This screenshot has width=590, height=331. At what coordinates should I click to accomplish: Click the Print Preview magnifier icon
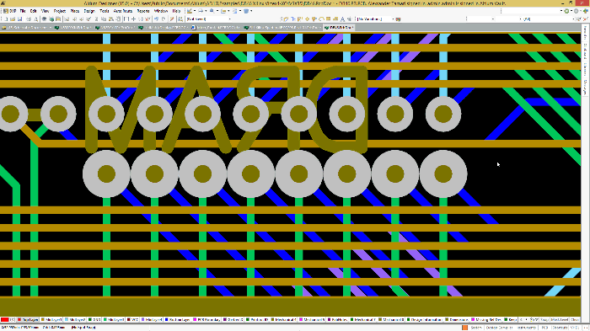(x=35, y=19)
